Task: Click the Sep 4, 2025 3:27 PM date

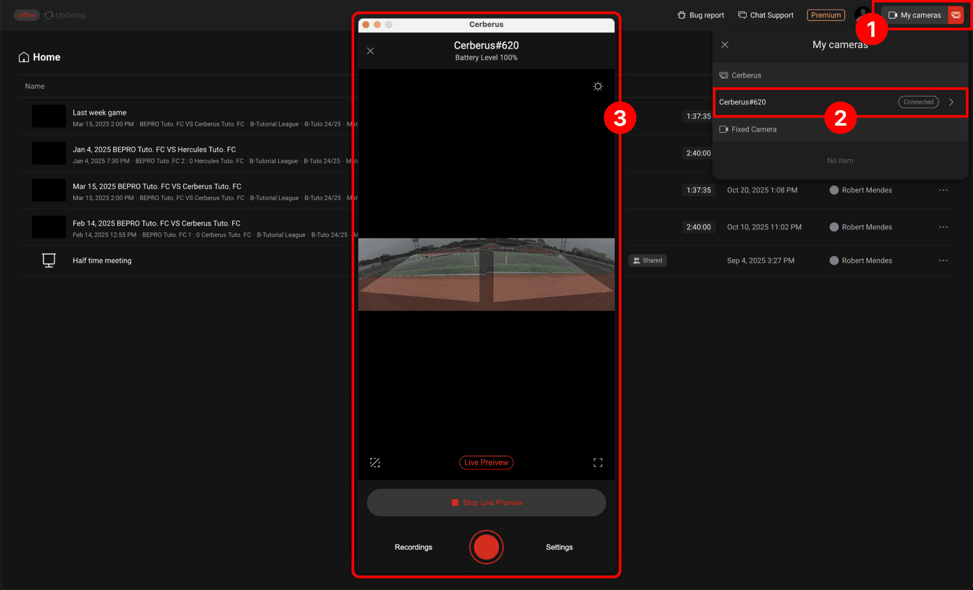Action: coord(760,261)
